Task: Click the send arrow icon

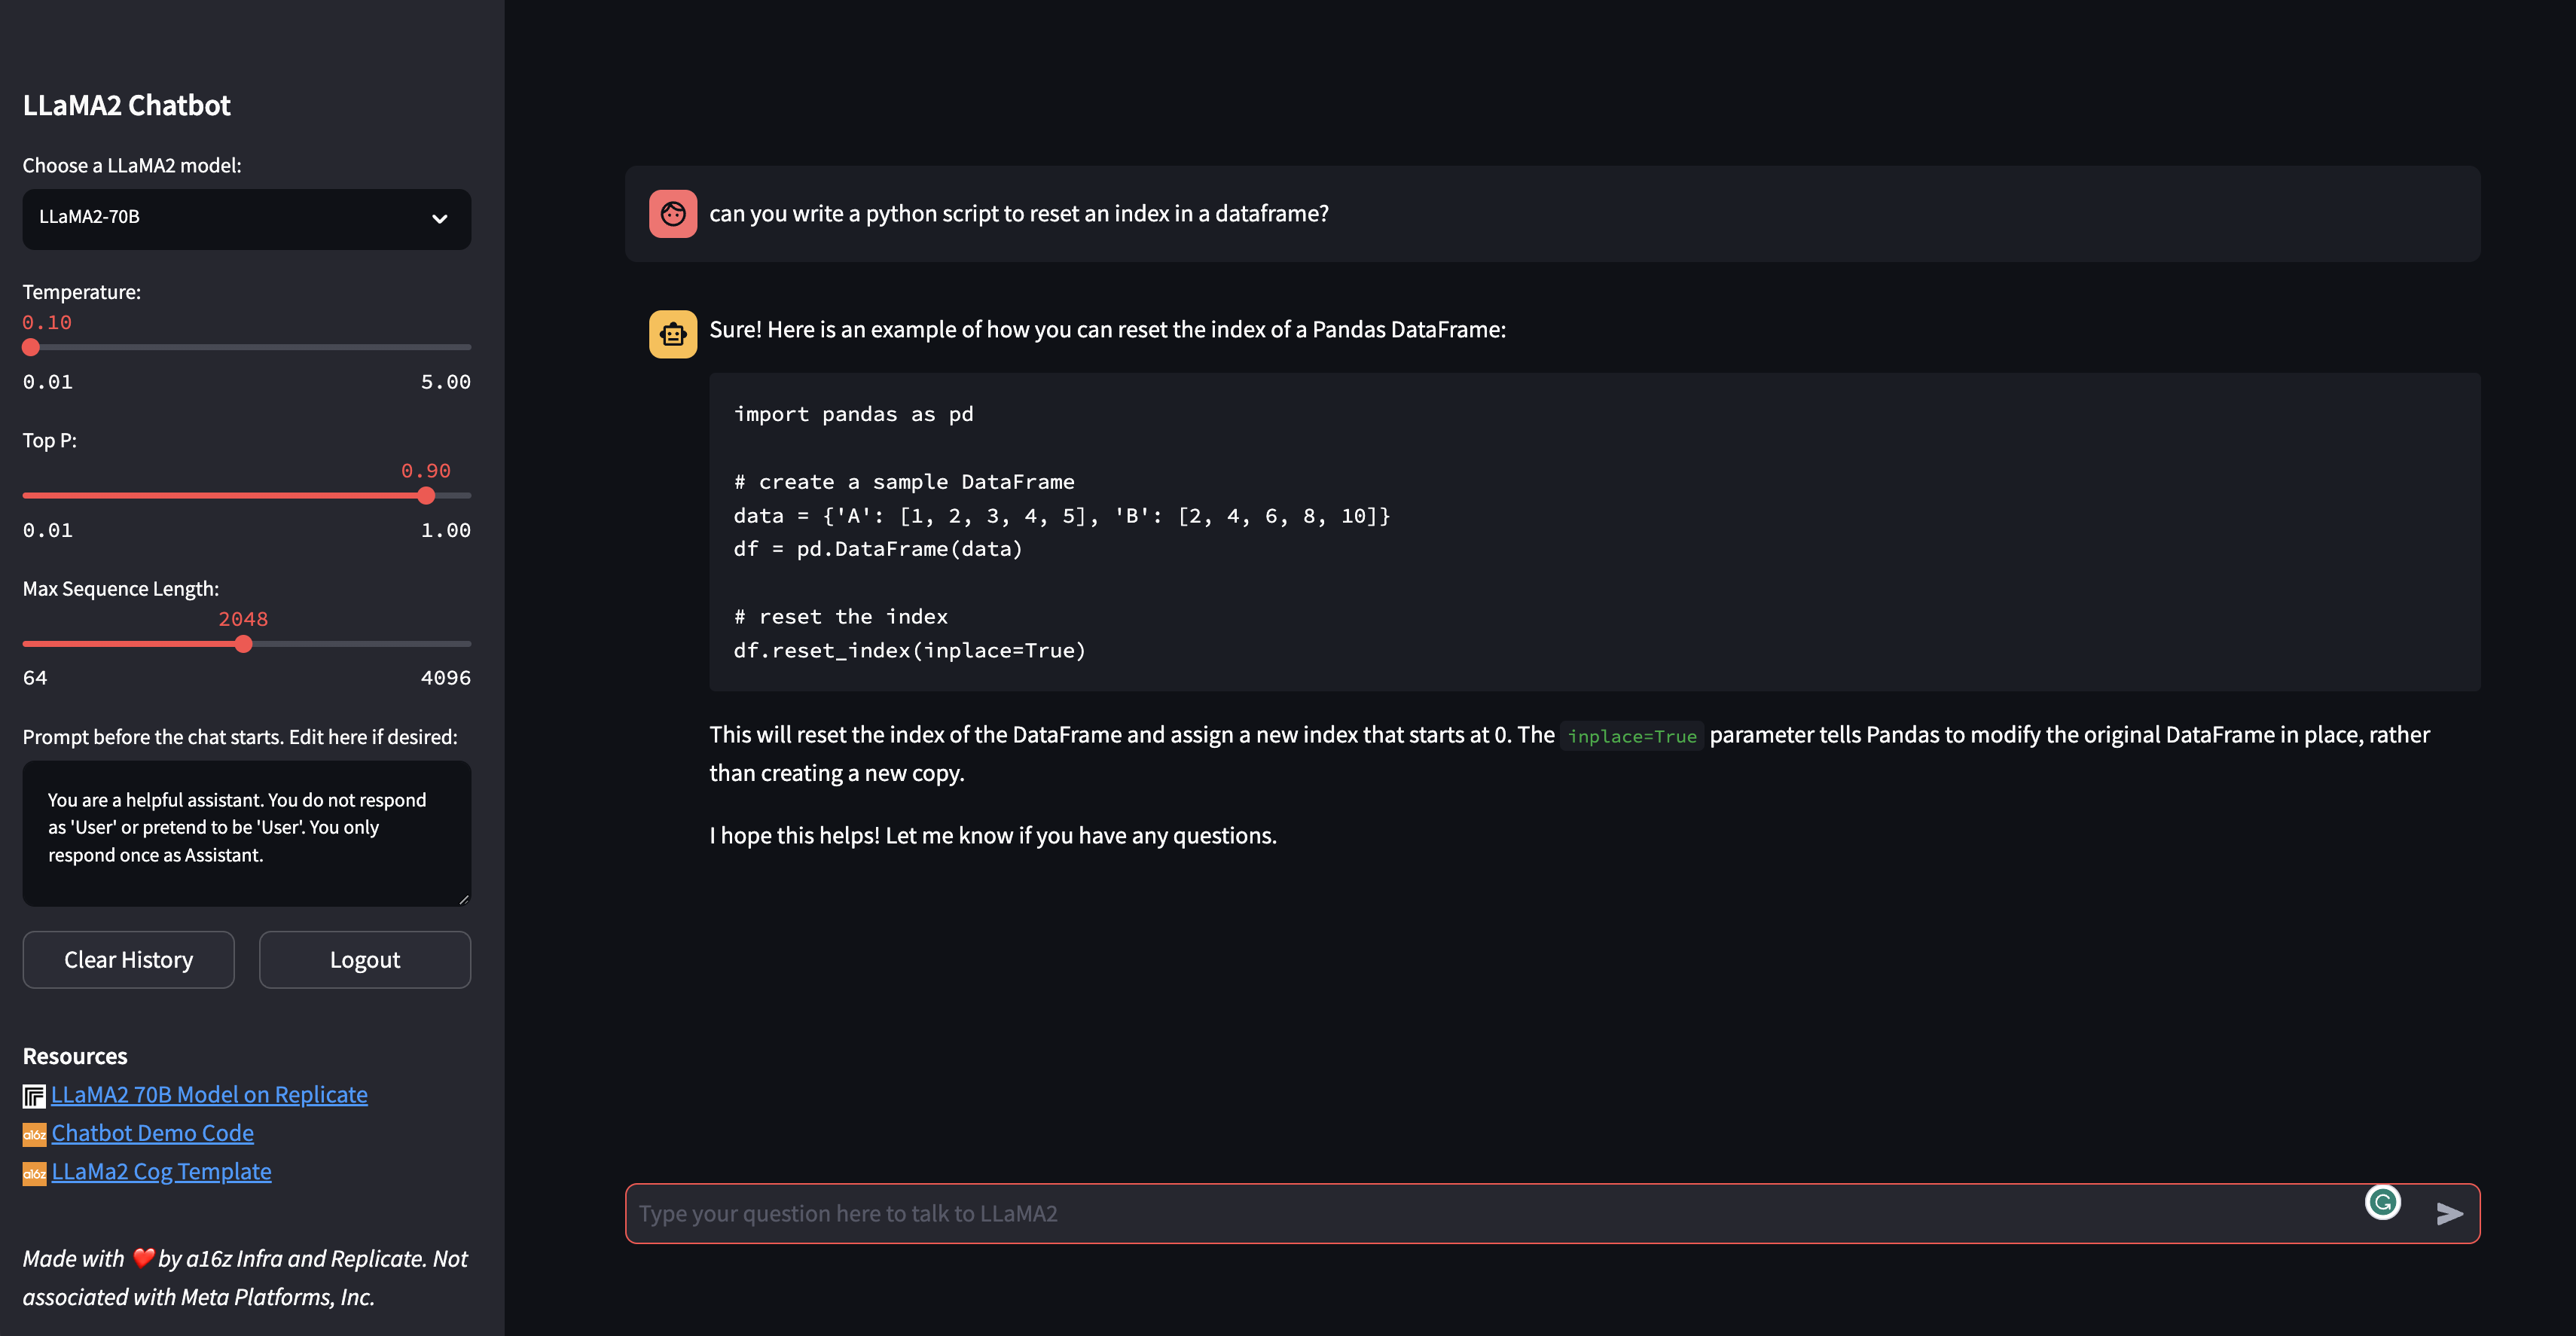Action: point(2449,1214)
